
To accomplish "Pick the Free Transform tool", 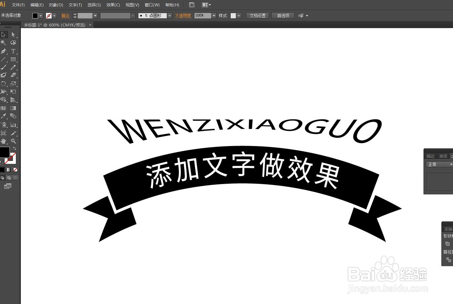I will pos(13,92).
